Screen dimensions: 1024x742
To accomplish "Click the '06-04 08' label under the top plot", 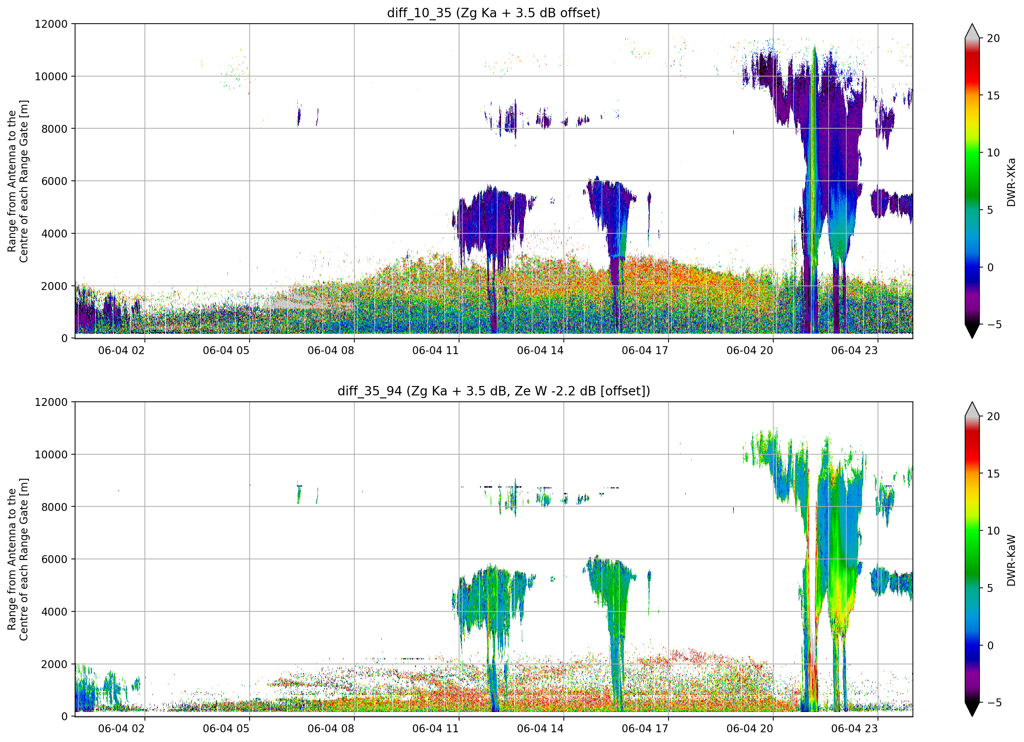I will click(x=331, y=350).
